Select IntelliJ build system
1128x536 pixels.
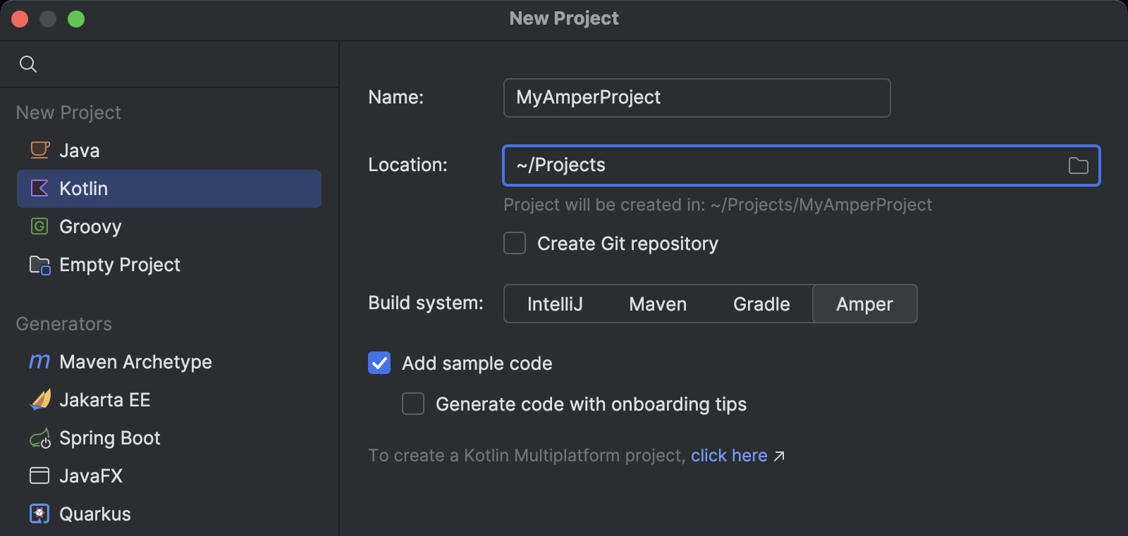click(555, 304)
